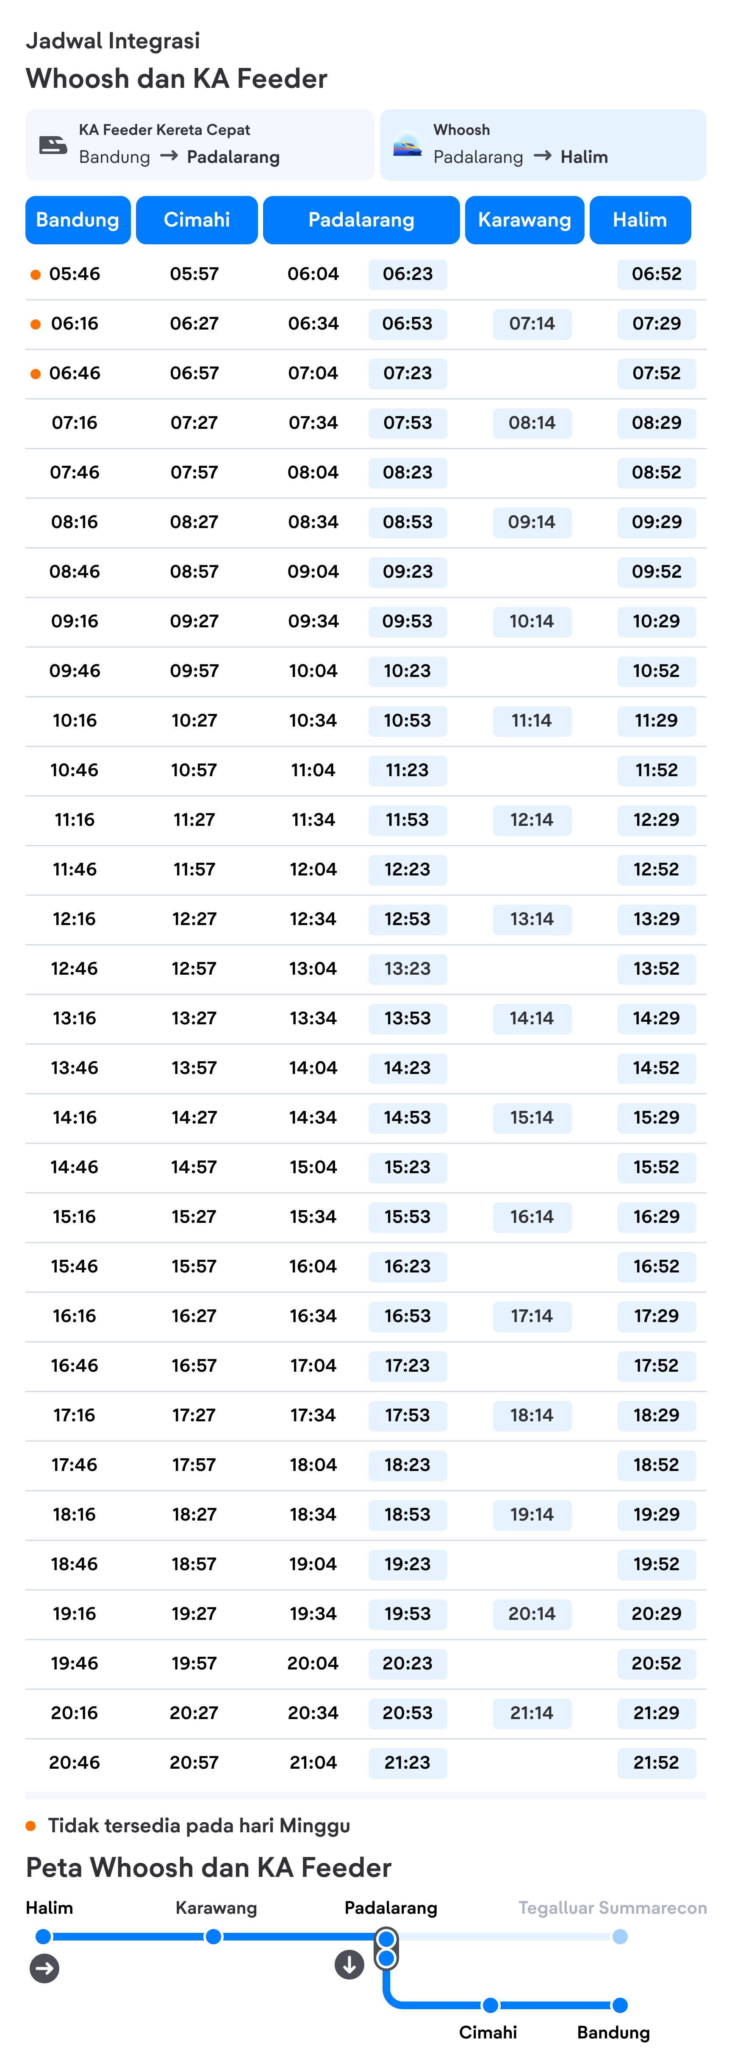Click the Cimahi station dot on map
The width and height of the screenshot is (732, 2069).
[x=491, y=2005]
